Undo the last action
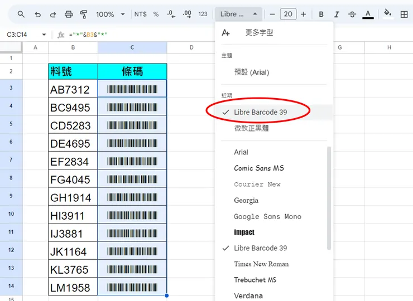Image resolution: width=413 pixels, height=301 pixels. coord(37,14)
